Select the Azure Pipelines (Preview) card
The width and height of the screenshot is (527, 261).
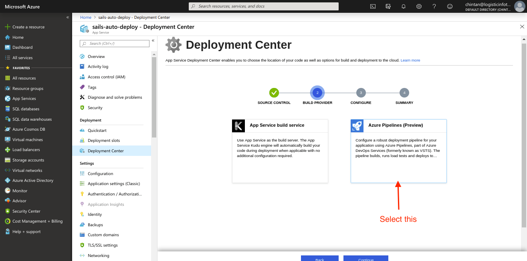(x=399, y=151)
